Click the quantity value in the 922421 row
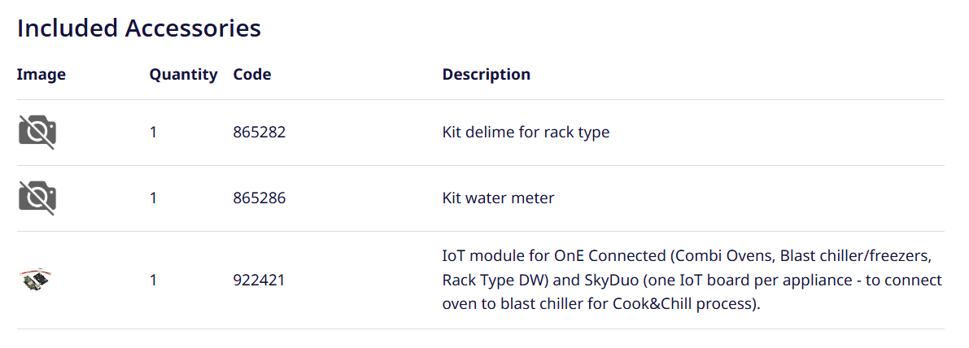 (x=153, y=281)
